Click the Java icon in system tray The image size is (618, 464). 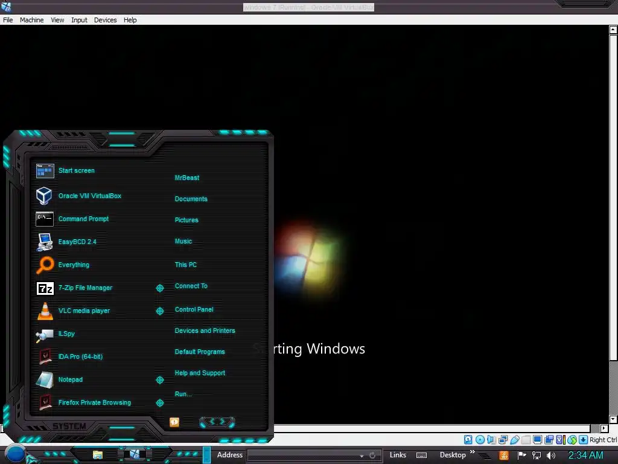pyautogui.click(x=504, y=456)
